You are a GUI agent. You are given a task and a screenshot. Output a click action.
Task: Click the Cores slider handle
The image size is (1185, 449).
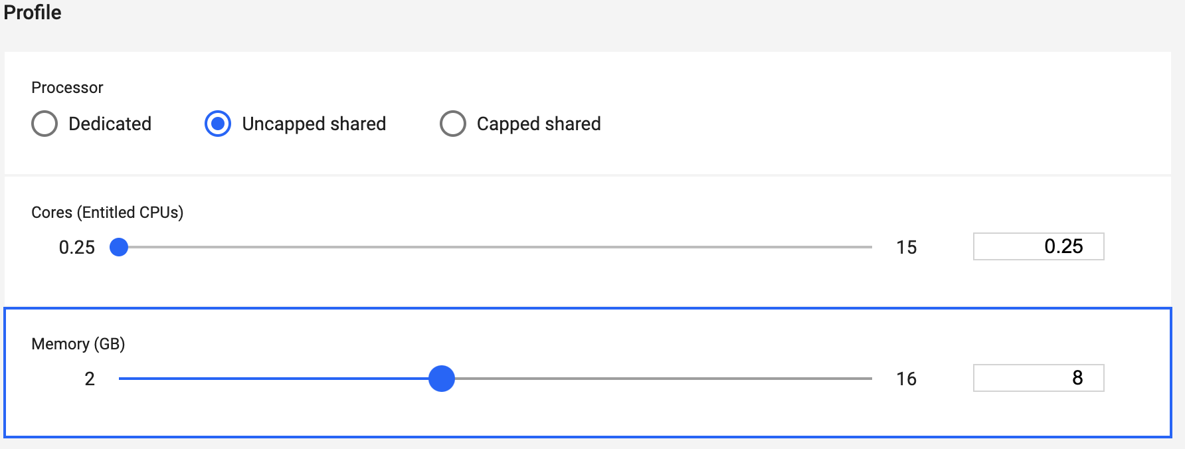coord(120,247)
